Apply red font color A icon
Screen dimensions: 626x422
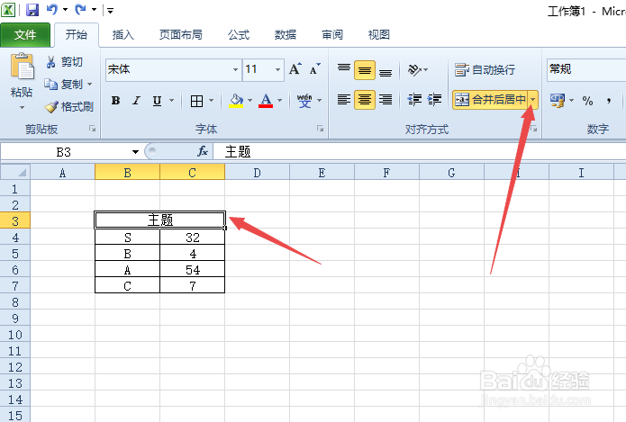point(266,101)
